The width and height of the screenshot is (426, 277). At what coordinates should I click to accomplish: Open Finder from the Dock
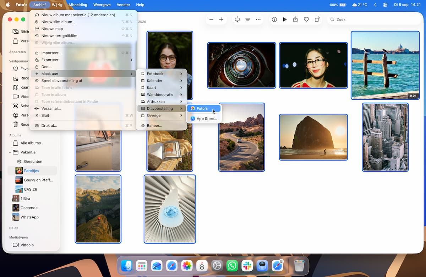[x=126, y=266]
